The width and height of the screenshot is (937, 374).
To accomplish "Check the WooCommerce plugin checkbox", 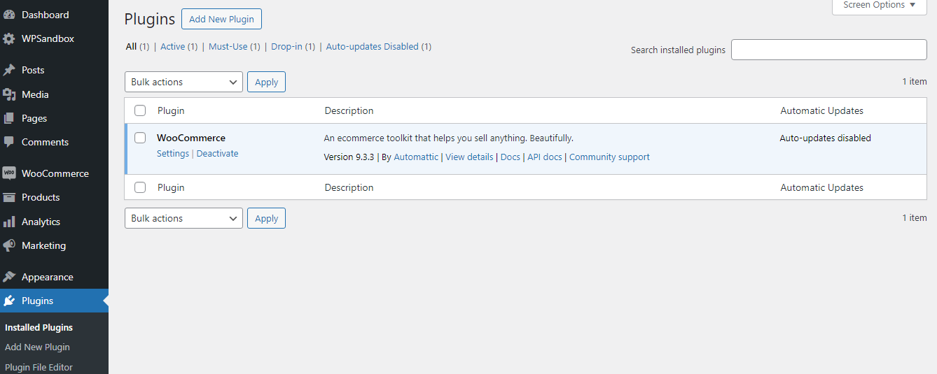I will coord(140,138).
